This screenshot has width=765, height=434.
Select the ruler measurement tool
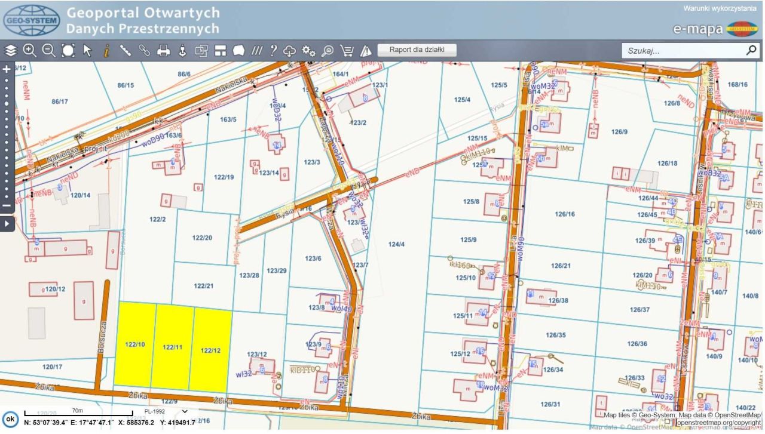pyautogui.click(x=126, y=51)
